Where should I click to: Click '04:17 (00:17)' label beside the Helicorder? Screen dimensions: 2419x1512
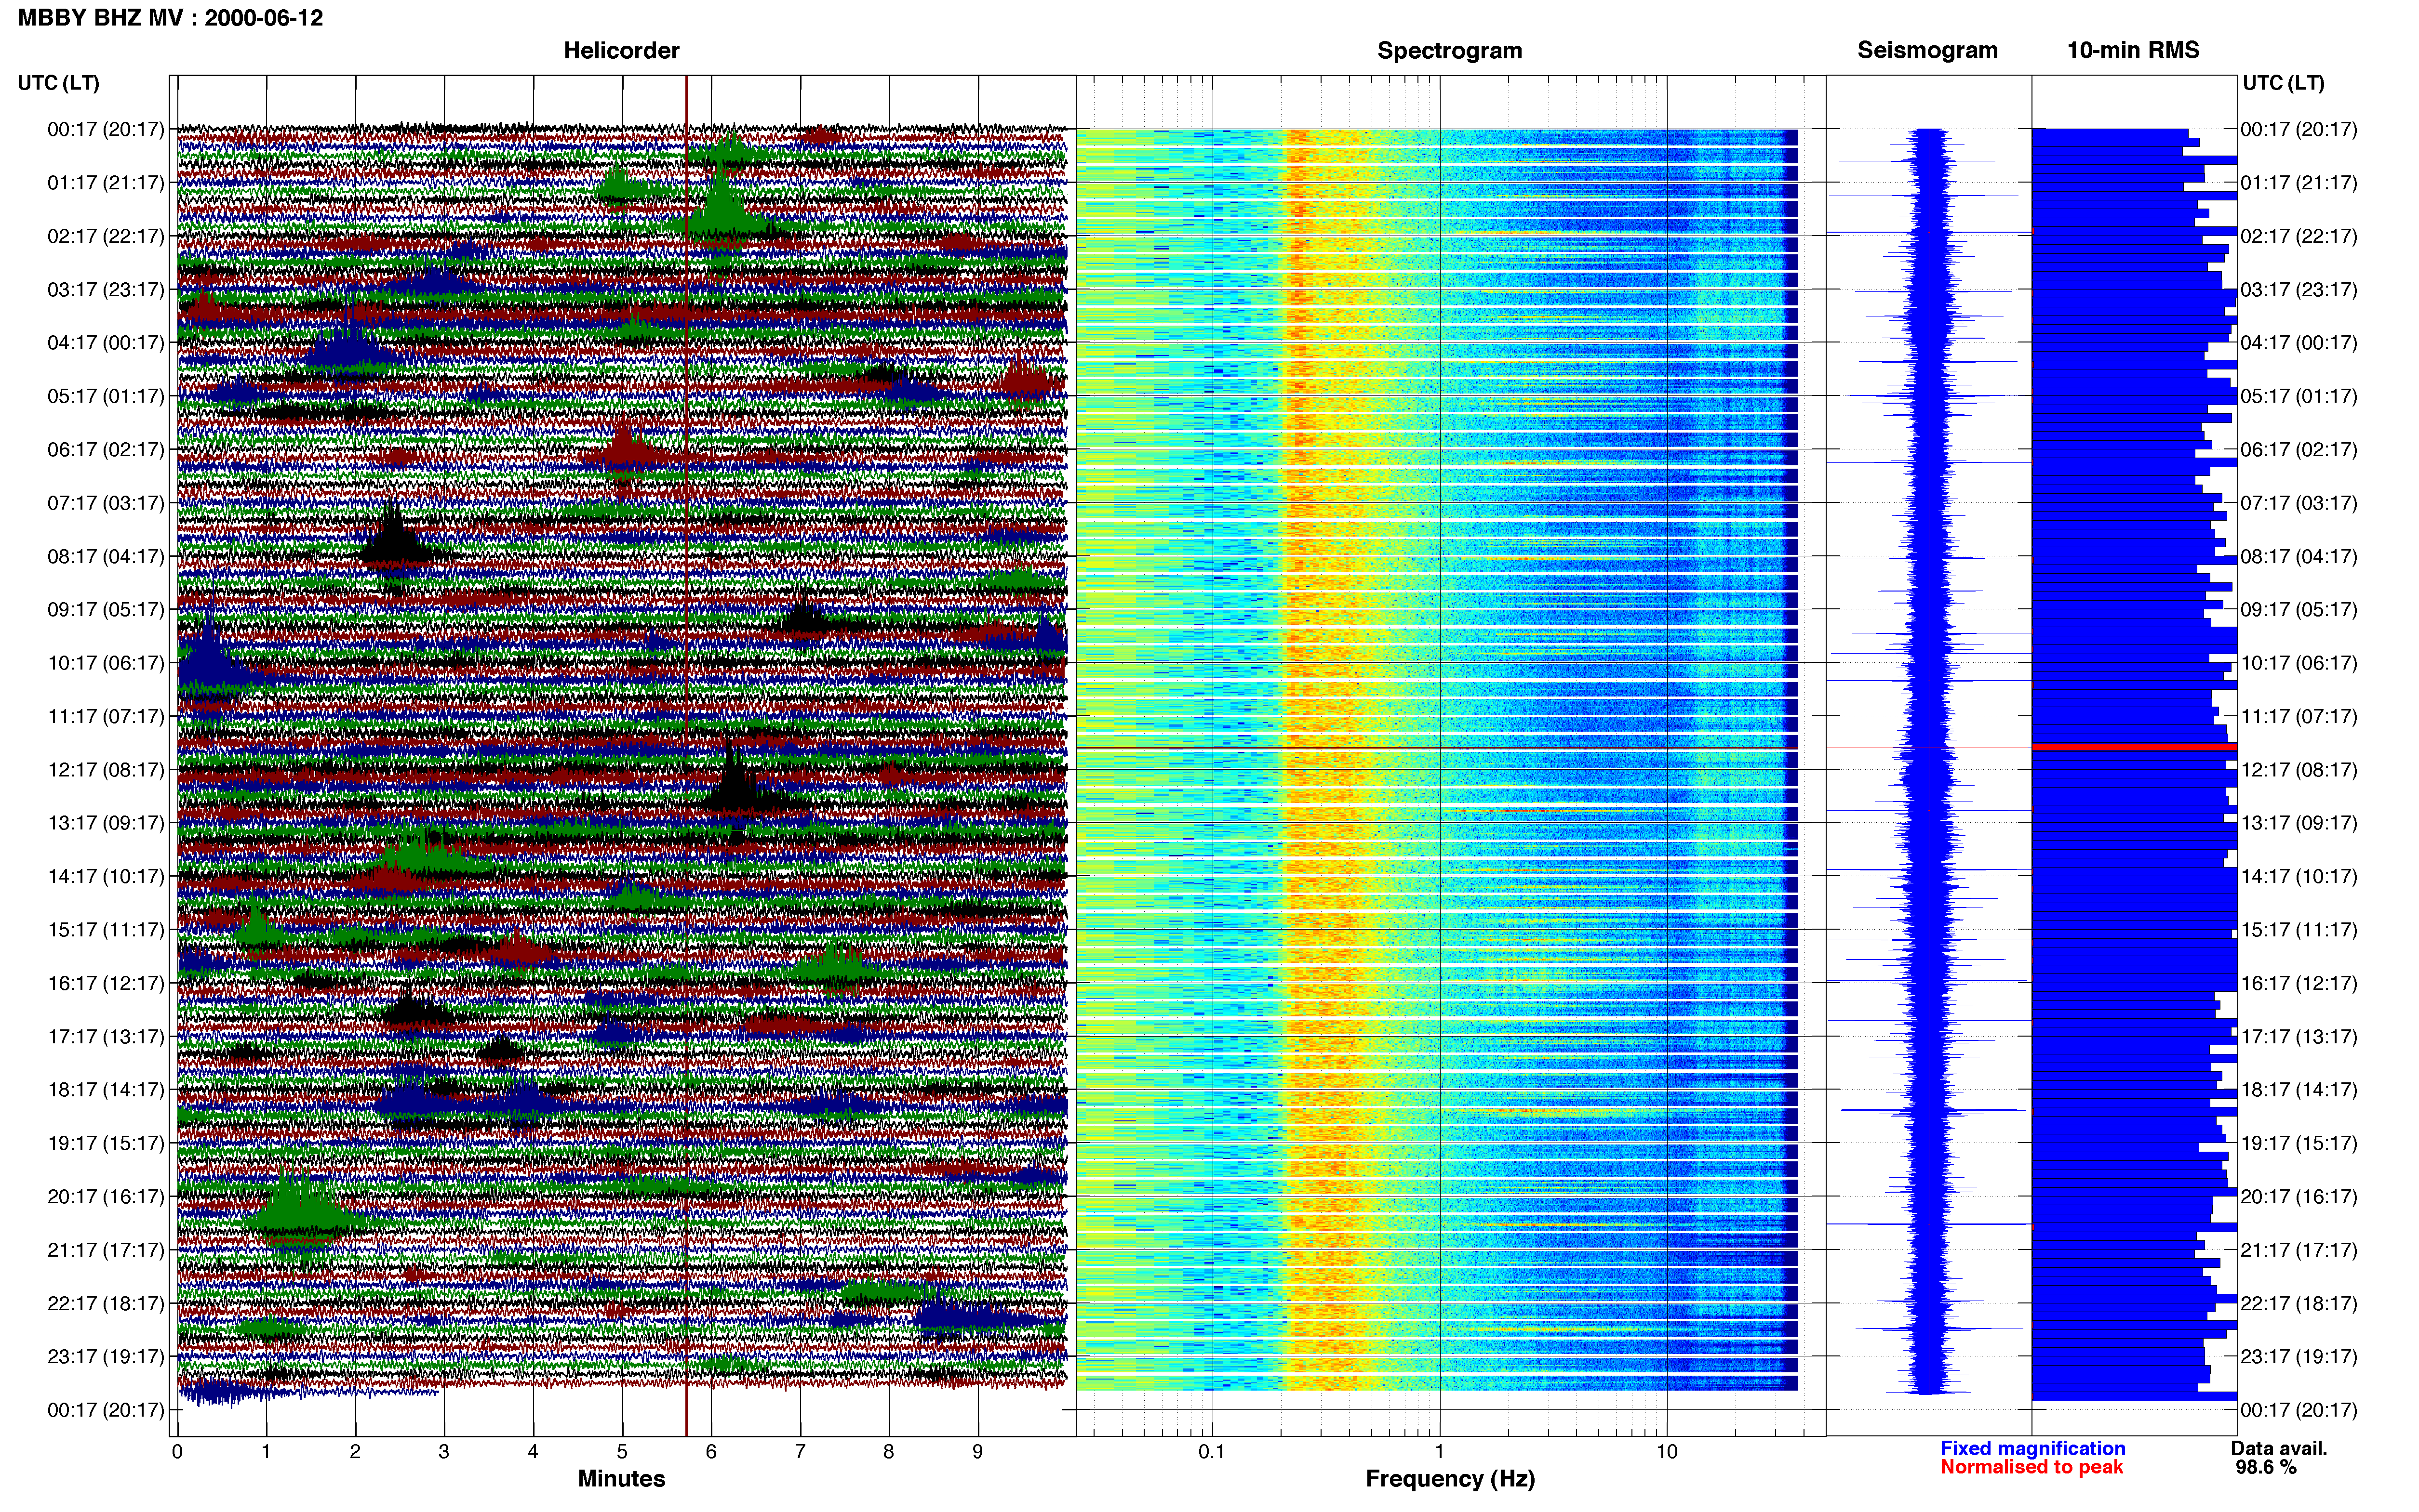pos(106,343)
